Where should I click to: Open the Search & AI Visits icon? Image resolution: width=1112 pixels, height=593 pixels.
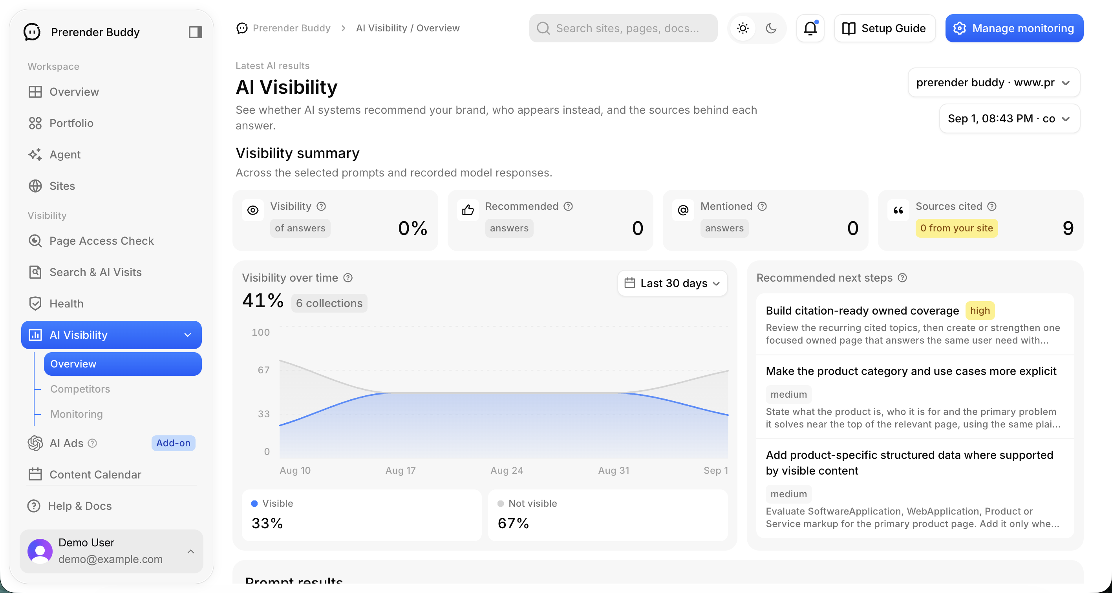35,272
